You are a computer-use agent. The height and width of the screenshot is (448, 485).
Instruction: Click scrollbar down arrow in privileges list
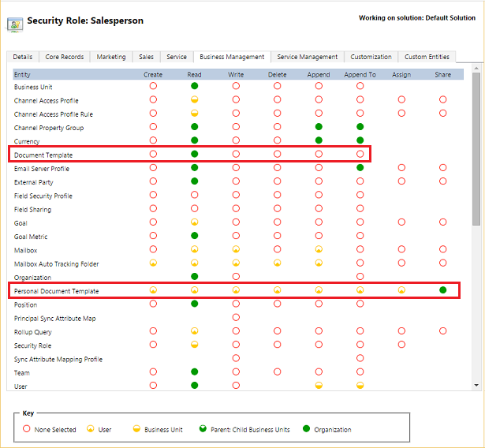pyautogui.click(x=476, y=385)
